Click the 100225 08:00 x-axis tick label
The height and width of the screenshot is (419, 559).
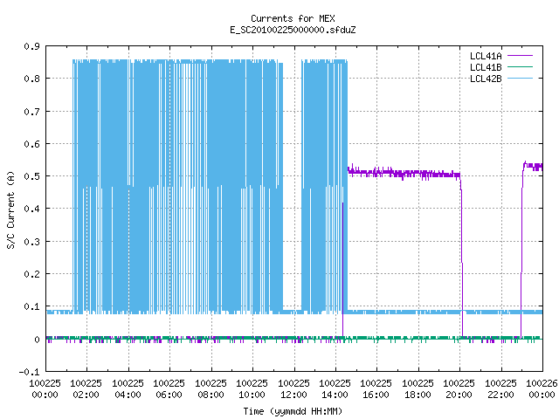[210, 388]
